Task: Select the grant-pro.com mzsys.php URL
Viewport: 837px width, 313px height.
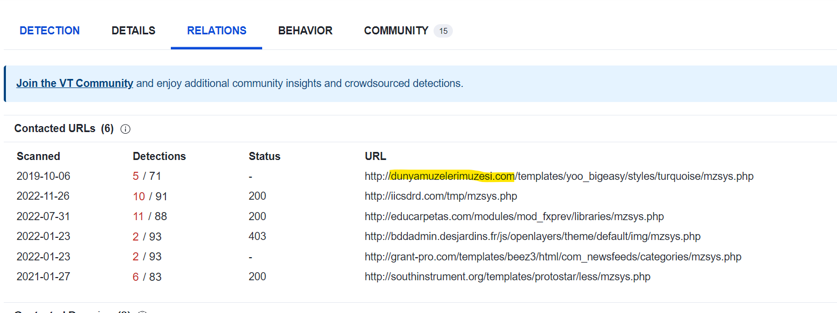Action: pos(553,257)
